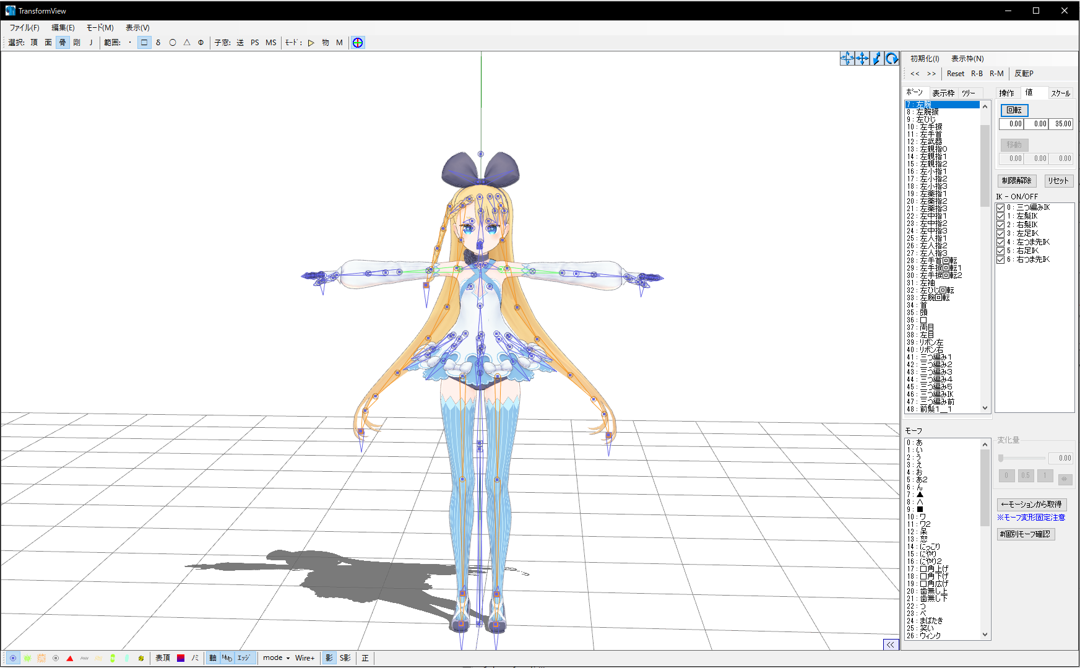Toggle bone (骨) selection mode
The height and width of the screenshot is (668, 1080).
[x=63, y=43]
